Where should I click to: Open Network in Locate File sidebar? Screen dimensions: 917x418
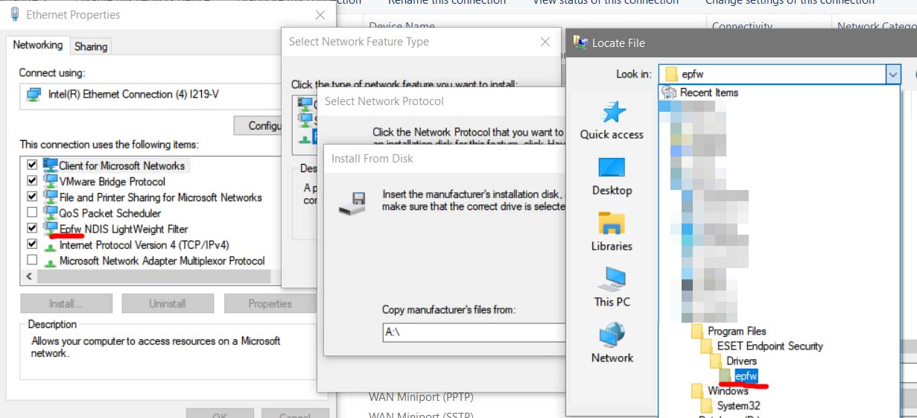(612, 343)
